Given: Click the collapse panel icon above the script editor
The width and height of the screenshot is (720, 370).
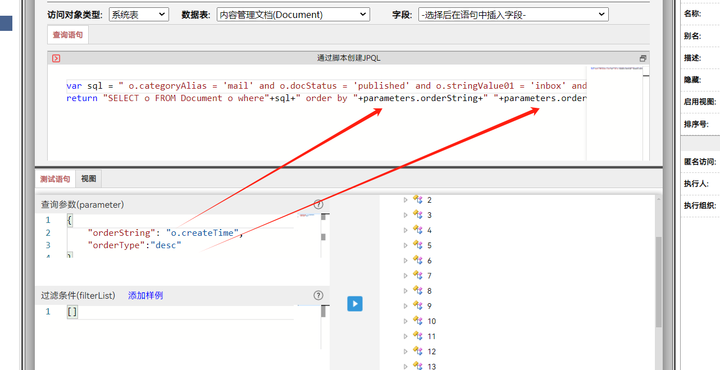Looking at the screenshot, I should click(x=642, y=58).
